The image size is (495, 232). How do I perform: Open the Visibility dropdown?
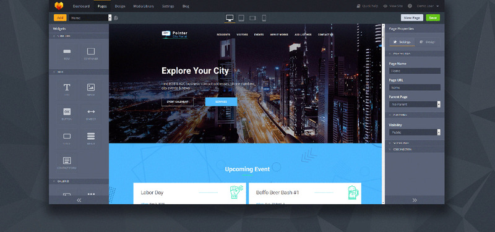pos(415,132)
